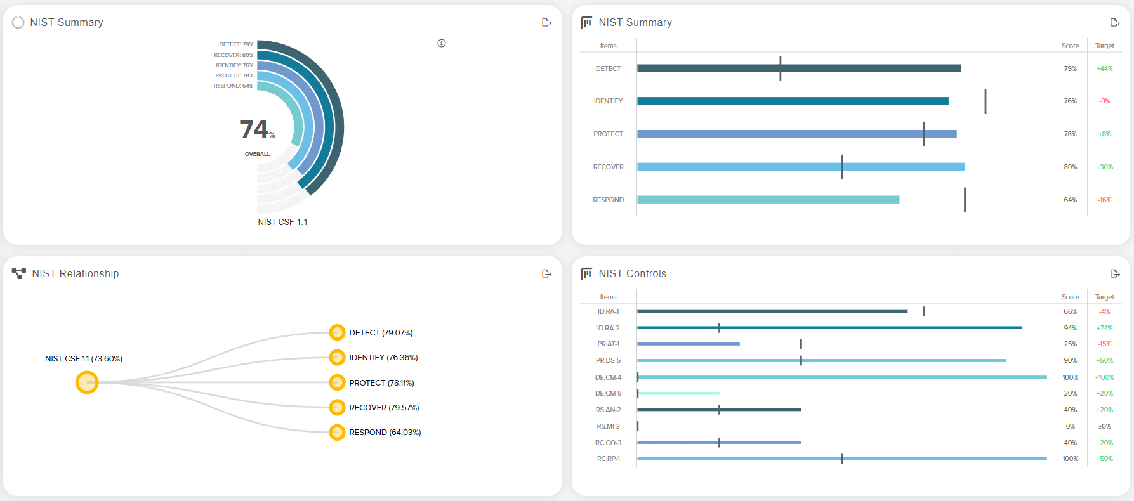This screenshot has height=501, width=1134.
Task: Click the IDENTIFY: 76% legend label
Action: coord(234,65)
